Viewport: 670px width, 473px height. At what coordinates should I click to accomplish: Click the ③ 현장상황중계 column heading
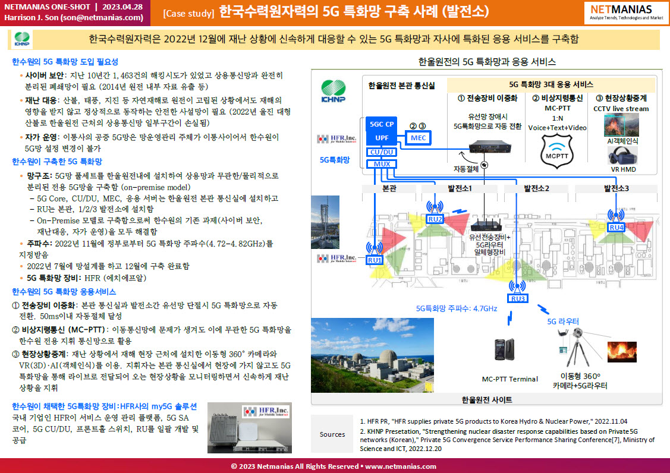point(621,98)
